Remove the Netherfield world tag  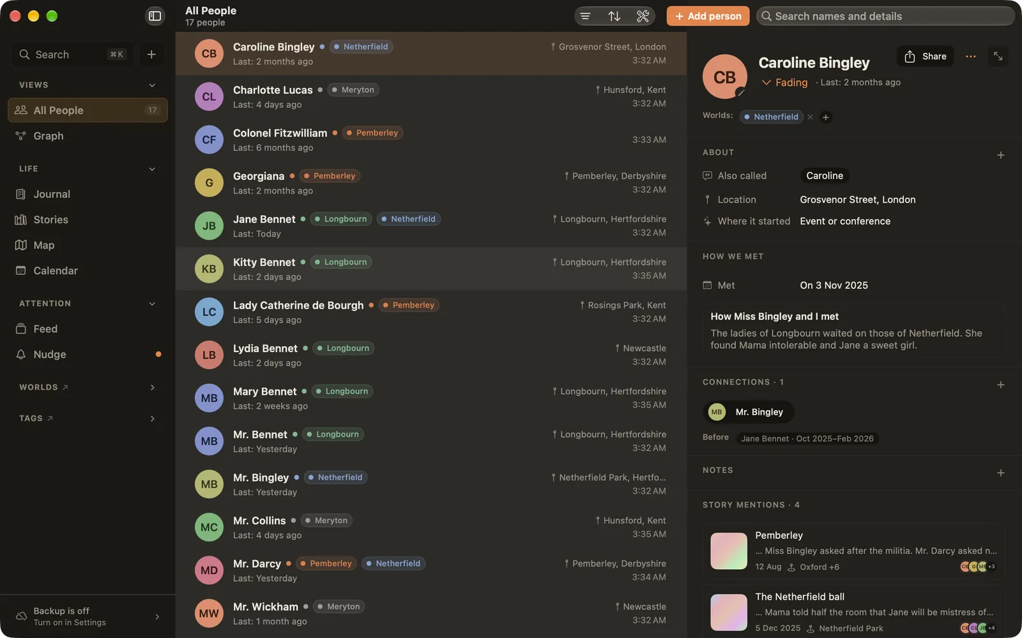[x=810, y=117]
